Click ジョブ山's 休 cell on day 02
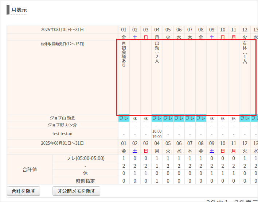 click(x=135, y=118)
